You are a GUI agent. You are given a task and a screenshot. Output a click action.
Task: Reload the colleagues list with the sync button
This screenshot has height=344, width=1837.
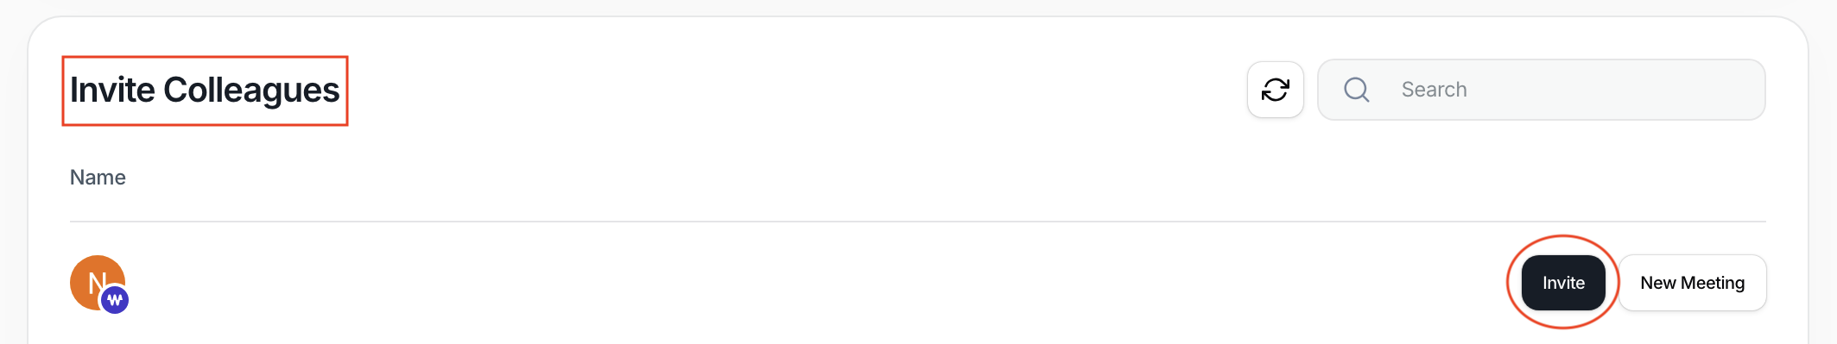click(1275, 90)
